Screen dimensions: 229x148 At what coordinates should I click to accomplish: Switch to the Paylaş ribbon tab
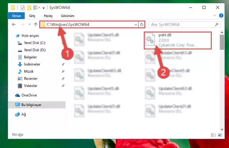click(x=48, y=16)
